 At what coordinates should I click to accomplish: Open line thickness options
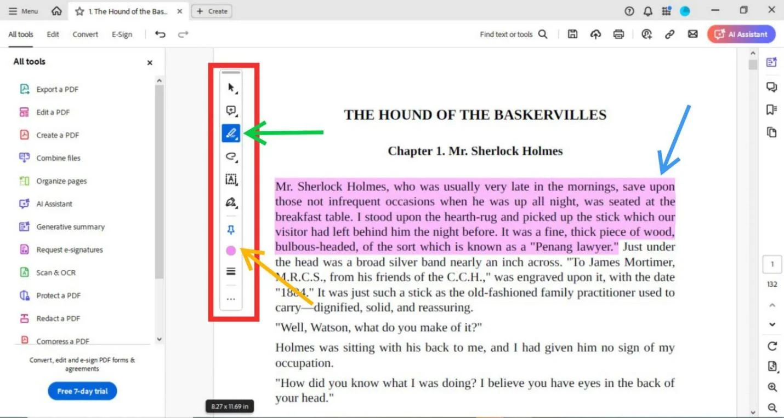(x=231, y=271)
